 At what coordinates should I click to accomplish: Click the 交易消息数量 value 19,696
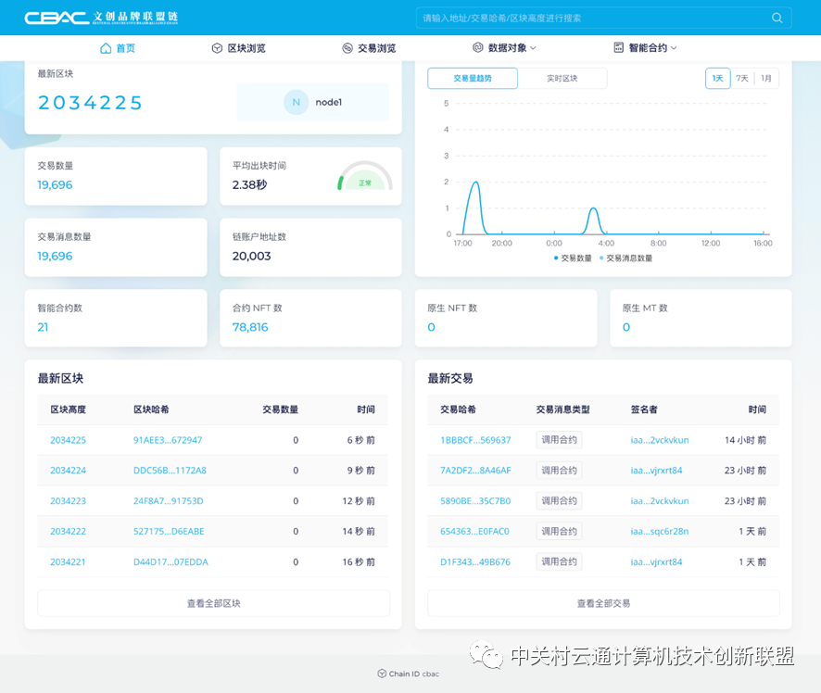click(x=55, y=256)
